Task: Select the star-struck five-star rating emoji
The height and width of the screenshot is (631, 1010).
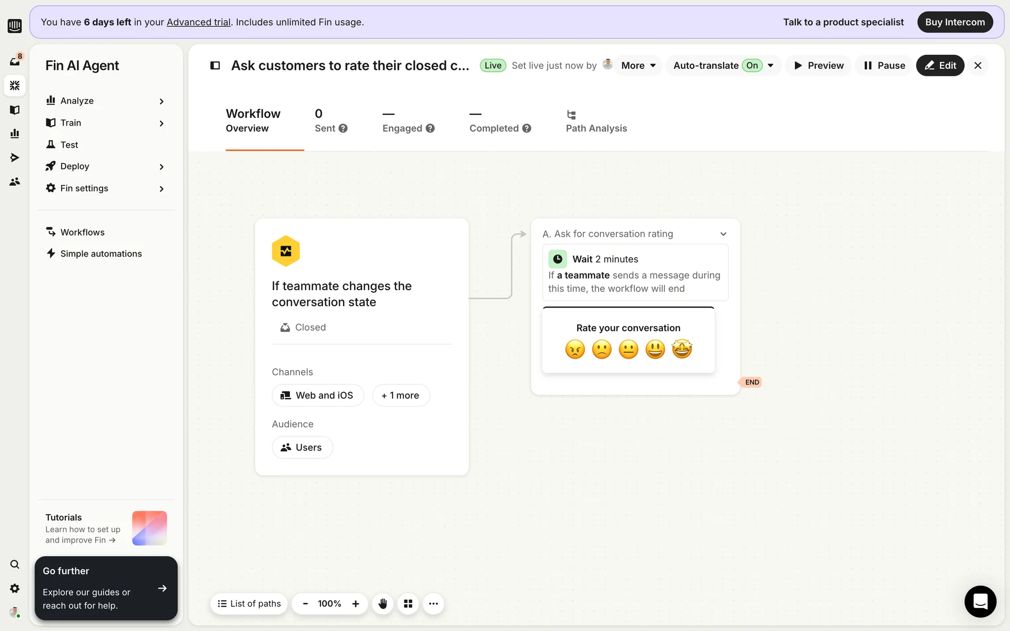Action: 682,349
